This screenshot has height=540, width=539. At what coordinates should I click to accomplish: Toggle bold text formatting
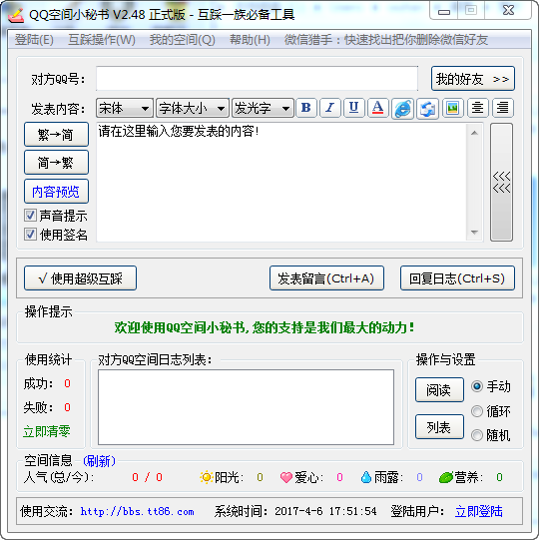pos(306,108)
